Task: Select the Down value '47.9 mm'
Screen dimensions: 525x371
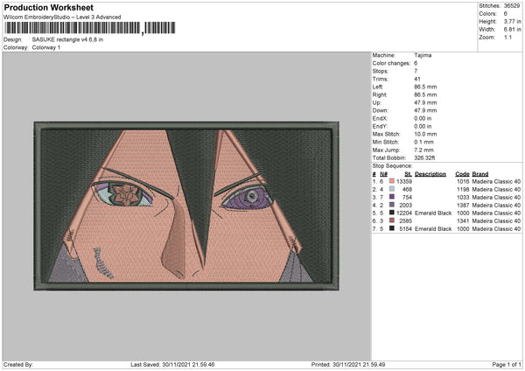Action: 425,110
